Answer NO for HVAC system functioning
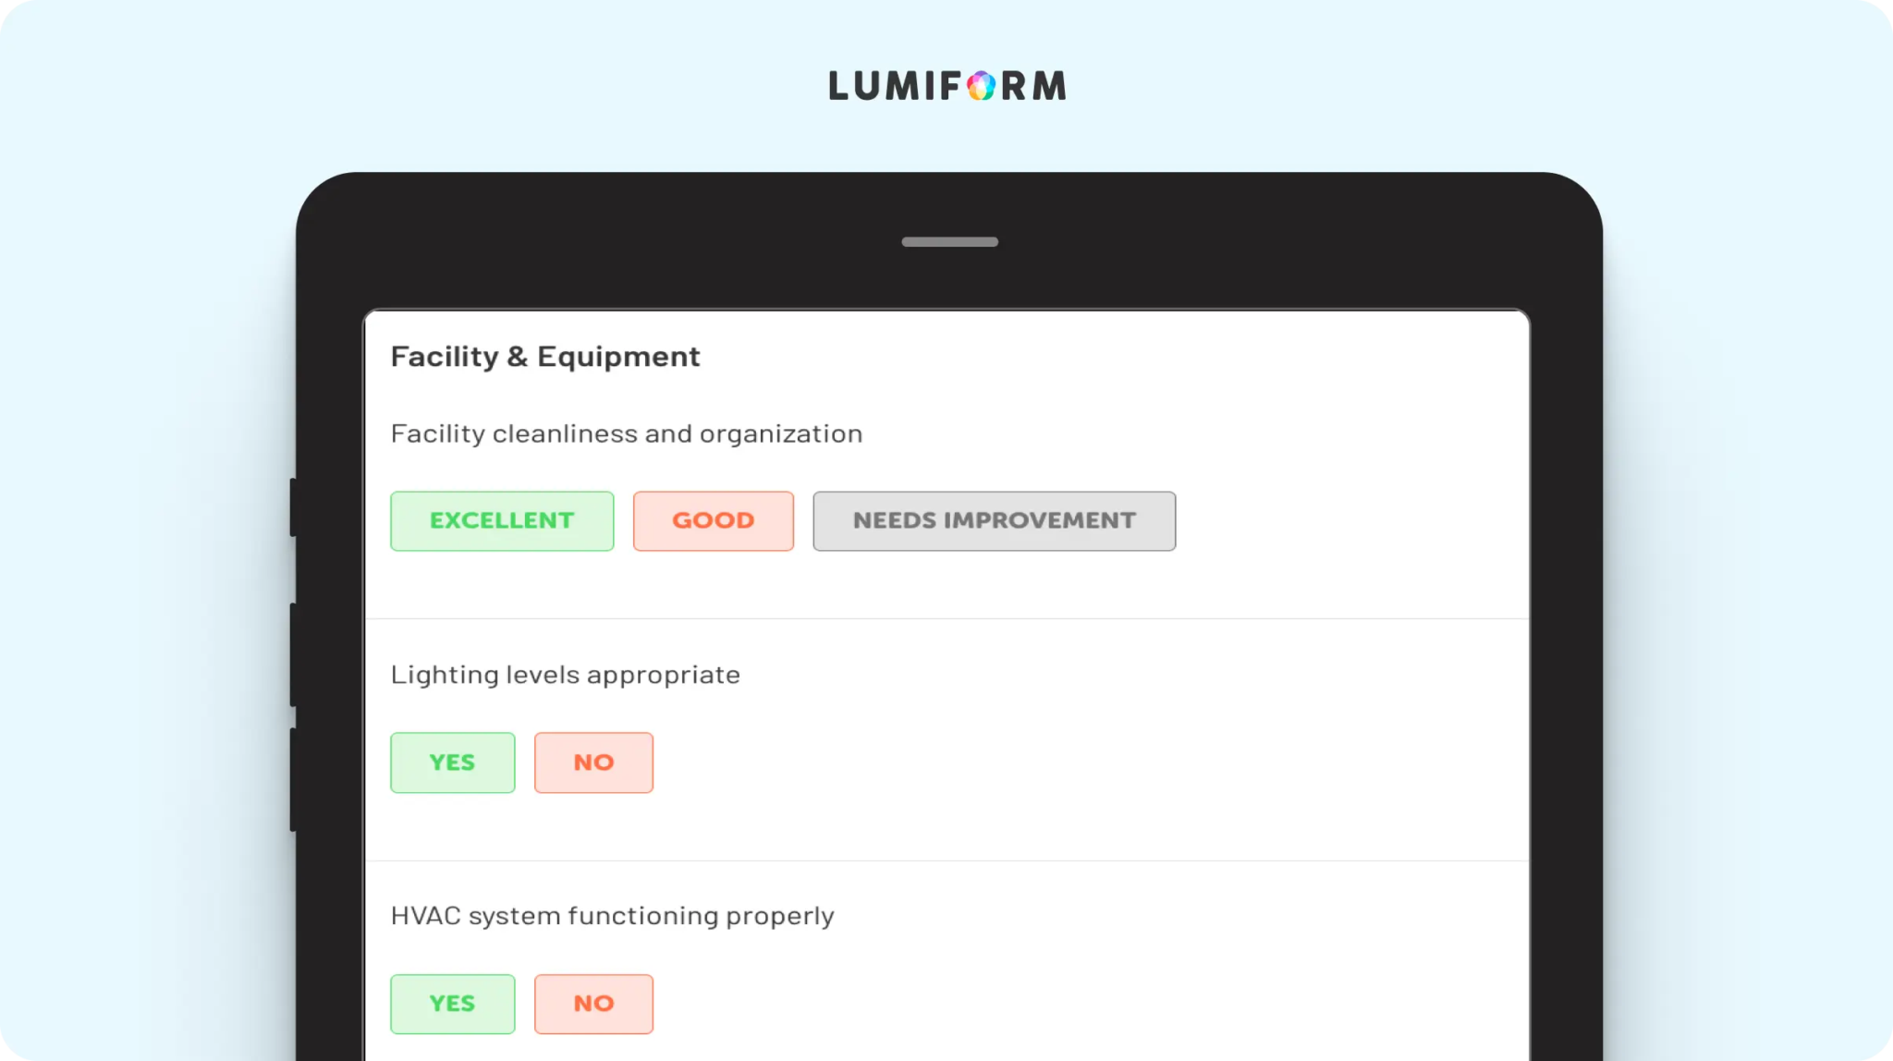1893x1061 pixels. click(x=593, y=1004)
